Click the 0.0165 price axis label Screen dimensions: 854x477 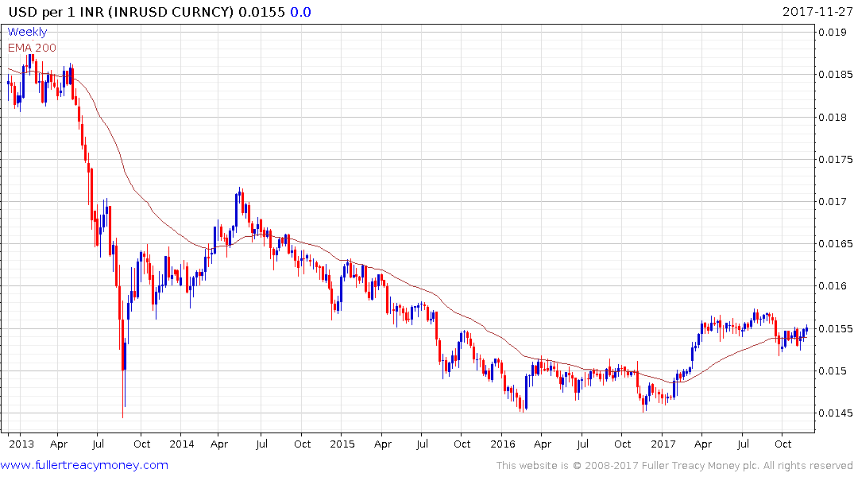tap(836, 244)
